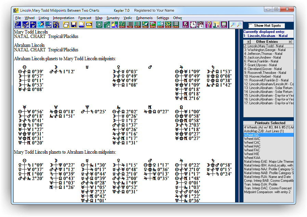Open the INT interpretations icon
This screenshot has height=217, width=307.
click(x=136, y=25)
